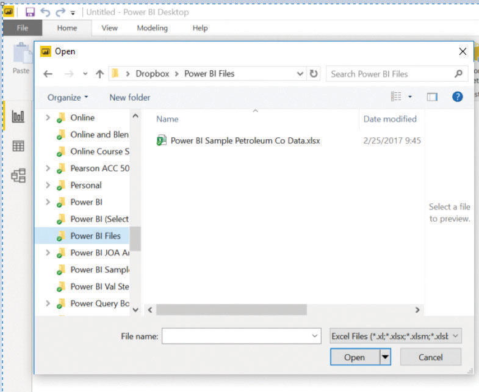This screenshot has height=392, width=479.
Task: Switch to Relationships view icon
Action: [x=18, y=175]
